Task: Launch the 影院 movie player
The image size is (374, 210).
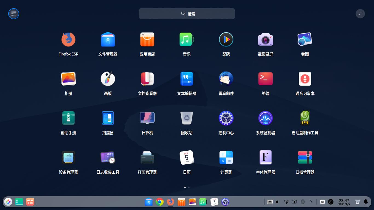Action: tap(226, 40)
